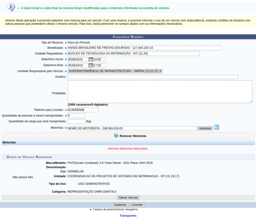Click the info icon beside the green message

pos(11,7)
